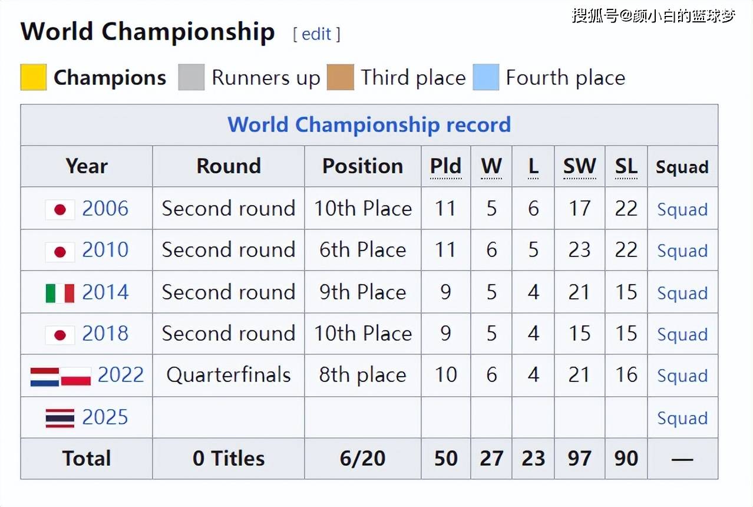753x507 pixels.
Task: Click the brown Third place swatch
Action: click(341, 78)
